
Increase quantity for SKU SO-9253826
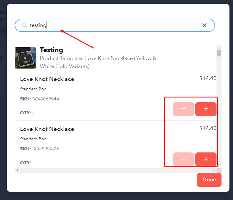click(x=206, y=159)
